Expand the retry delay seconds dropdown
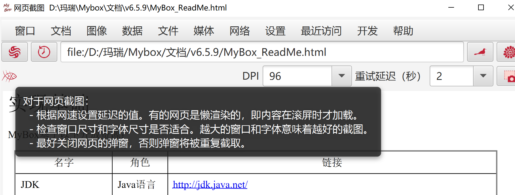This screenshot has height=195, width=515. click(483, 76)
